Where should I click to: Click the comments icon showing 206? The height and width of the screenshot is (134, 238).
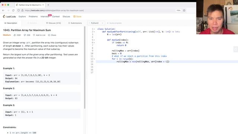pos(25,35)
